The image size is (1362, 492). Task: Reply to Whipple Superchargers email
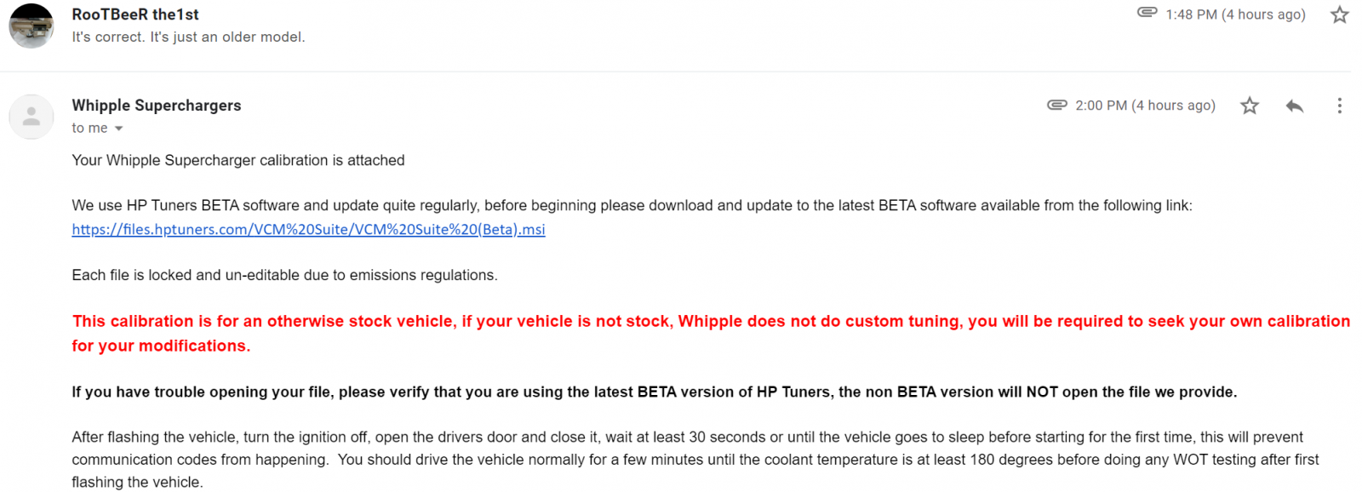coord(1294,106)
